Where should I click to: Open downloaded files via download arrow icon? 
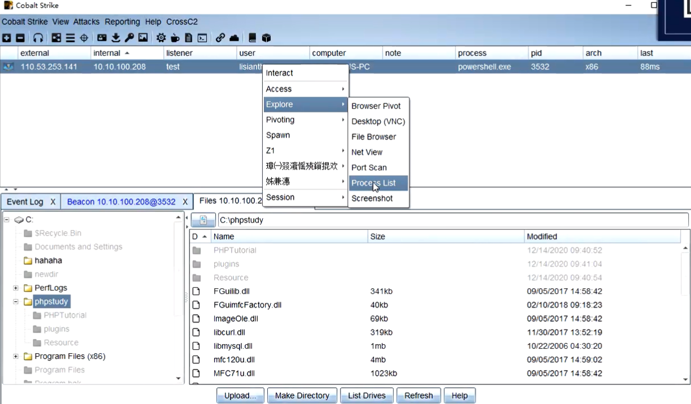pyautogui.click(x=116, y=38)
